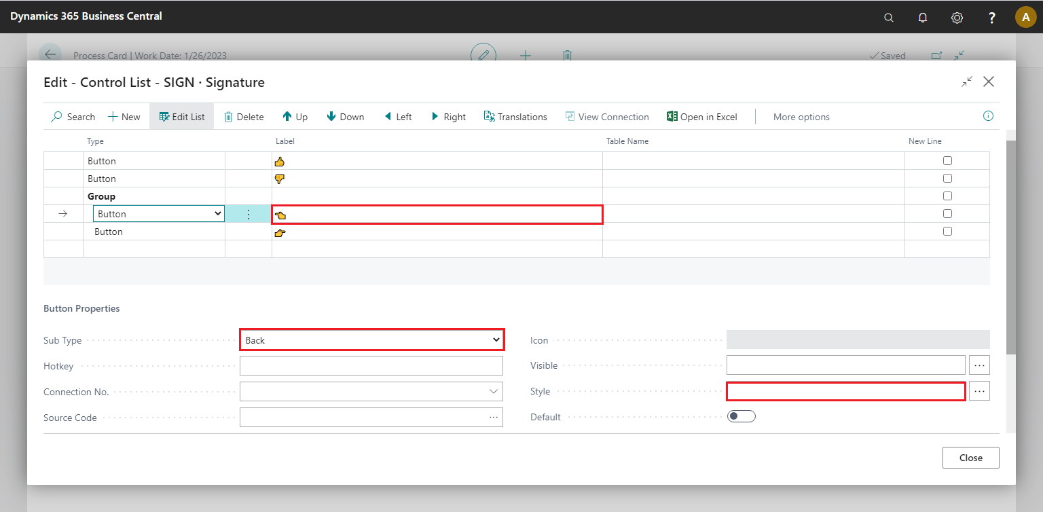Sort by Type column header
Viewport: 1043px width, 512px height.
(95, 141)
